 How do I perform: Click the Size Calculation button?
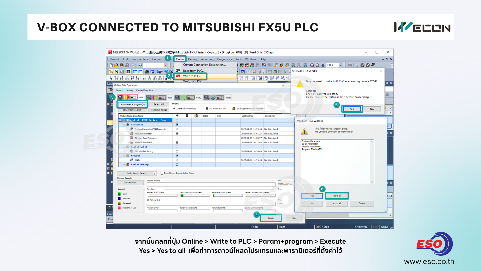pos(130,183)
